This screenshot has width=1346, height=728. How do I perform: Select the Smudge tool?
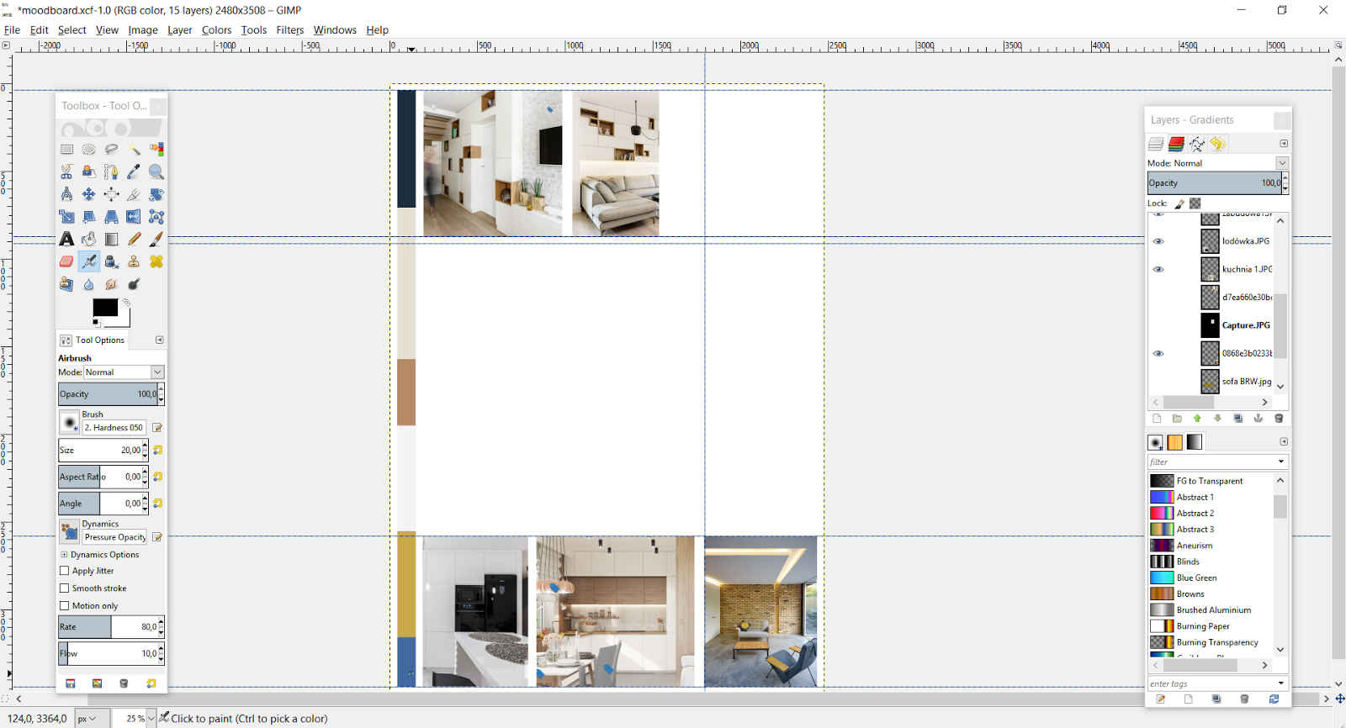pos(111,284)
